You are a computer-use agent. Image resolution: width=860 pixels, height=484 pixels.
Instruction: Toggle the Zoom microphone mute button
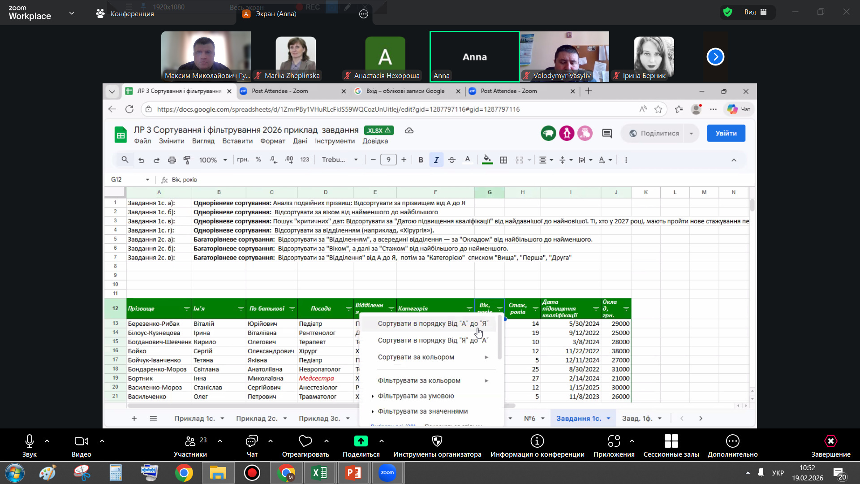pyautogui.click(x=30, y=441)
